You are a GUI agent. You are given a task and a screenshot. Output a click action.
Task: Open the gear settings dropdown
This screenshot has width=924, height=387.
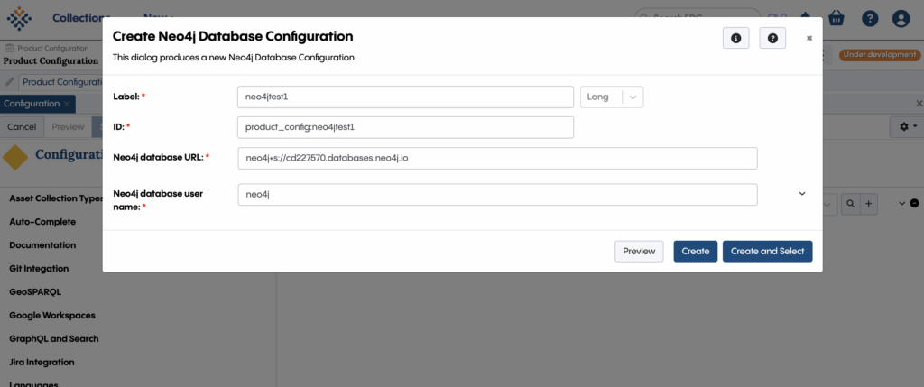pyautogui.click(x=904, y=127)
